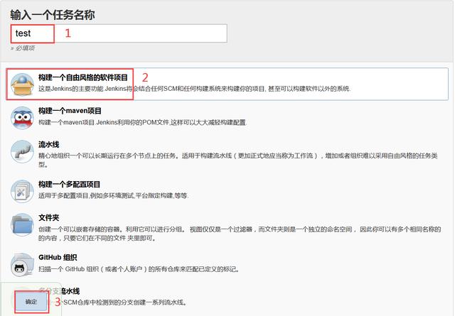Pick the 多配置项目 tools icon
455x316 pixels.
tap(22, 191)
